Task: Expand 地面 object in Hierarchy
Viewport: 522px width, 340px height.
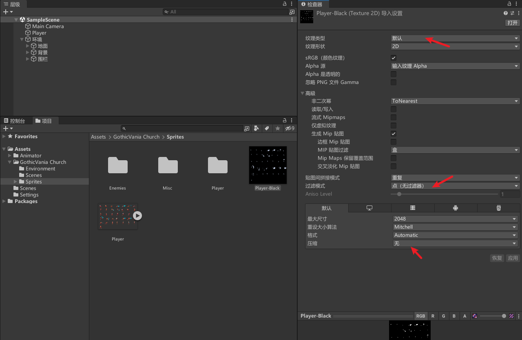Action: coord(28,46)
